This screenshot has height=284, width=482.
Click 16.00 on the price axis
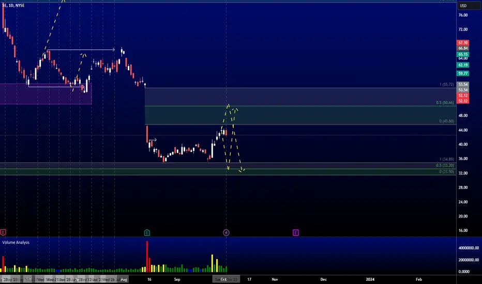[x=463, y=231]
